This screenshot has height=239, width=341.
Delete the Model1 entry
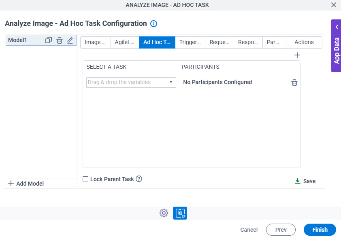coord(60,40)
